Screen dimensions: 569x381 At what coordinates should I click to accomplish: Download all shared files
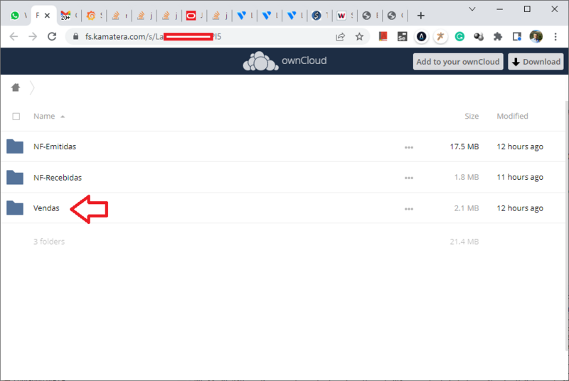pyautogui.click(x=536, y=62)
